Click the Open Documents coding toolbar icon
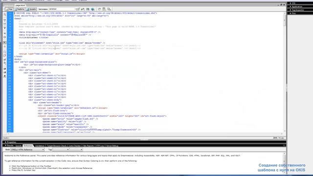Image resolution: width=313 pixels, height=176 pixels. pos(5,15)
